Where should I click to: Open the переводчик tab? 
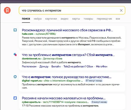tap(104, 19)
